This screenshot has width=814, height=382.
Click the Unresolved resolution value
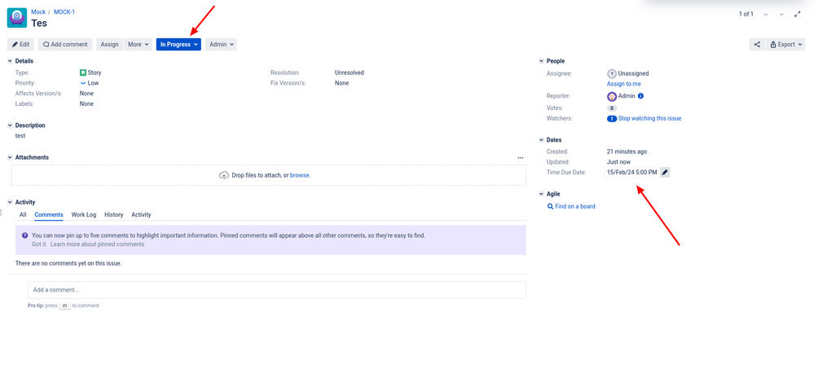tap(350, 73)
